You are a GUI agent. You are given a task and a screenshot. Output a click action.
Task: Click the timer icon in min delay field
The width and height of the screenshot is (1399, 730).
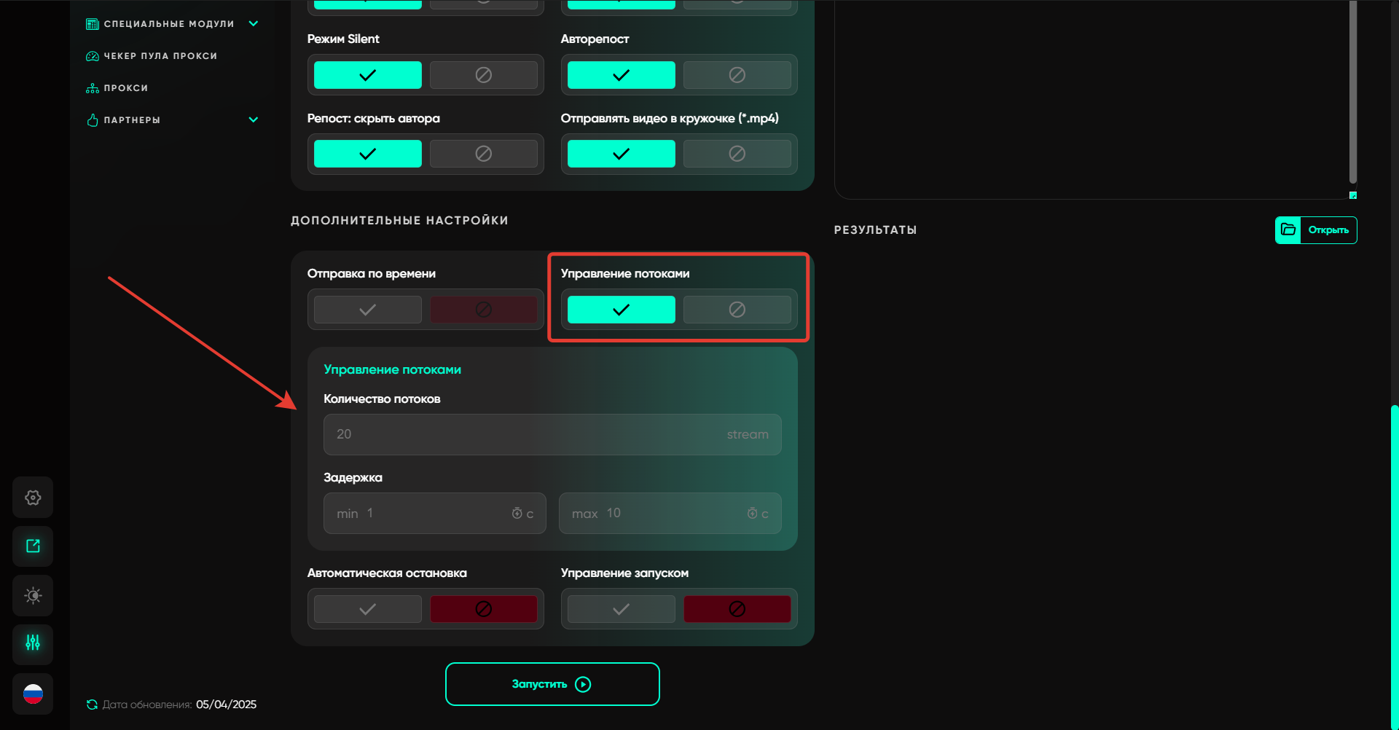(517, 514)
